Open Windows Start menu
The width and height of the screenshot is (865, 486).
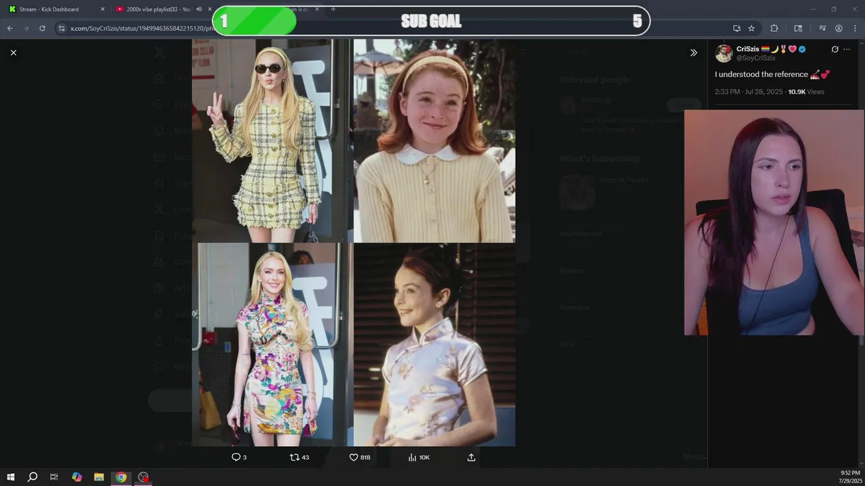(11, 477)
